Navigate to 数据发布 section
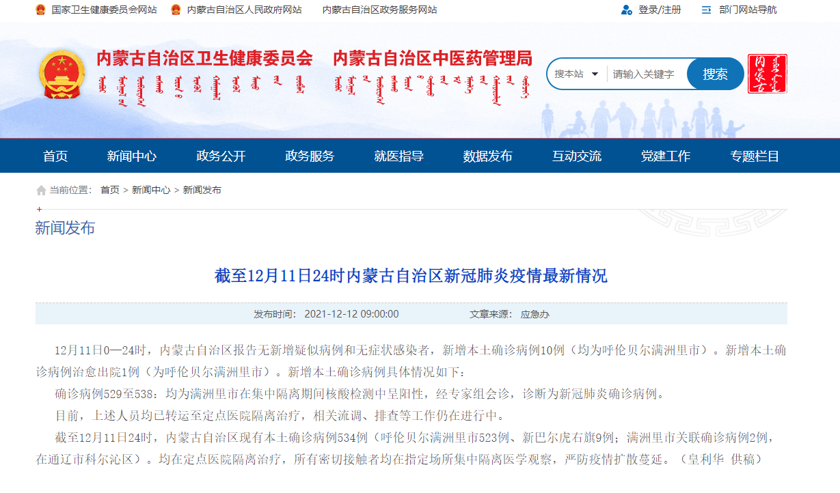The width and height of the screenshot is (840, 493). click(x=487, y=156)
